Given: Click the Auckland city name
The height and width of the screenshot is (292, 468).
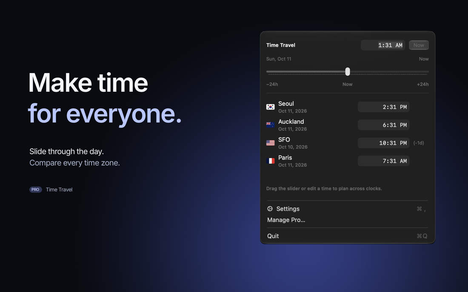Looking at the screenshot, I should click(291, 122).
